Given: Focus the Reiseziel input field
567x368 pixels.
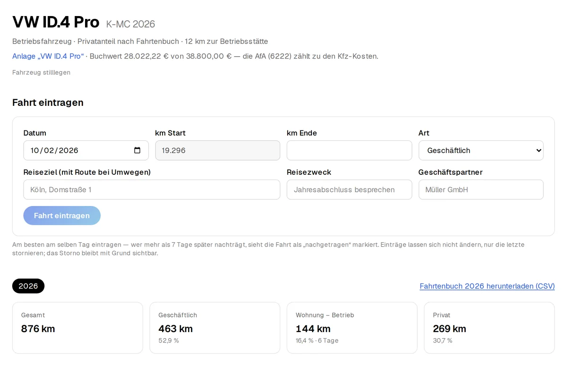Looking at the screenshot, I should point(152,189).
